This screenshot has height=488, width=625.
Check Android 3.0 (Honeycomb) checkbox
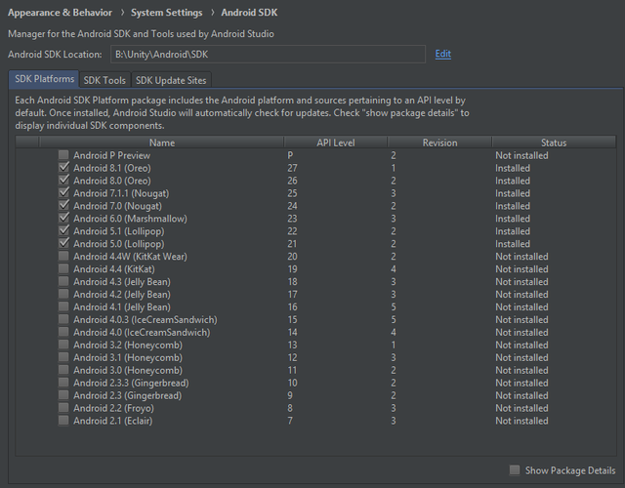tap(63, 370)
